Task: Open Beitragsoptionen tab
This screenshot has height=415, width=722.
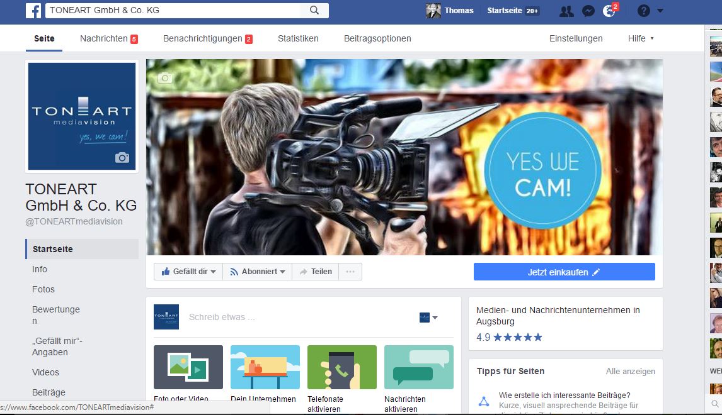Action: pyautogui.click(x=377, y=38)
